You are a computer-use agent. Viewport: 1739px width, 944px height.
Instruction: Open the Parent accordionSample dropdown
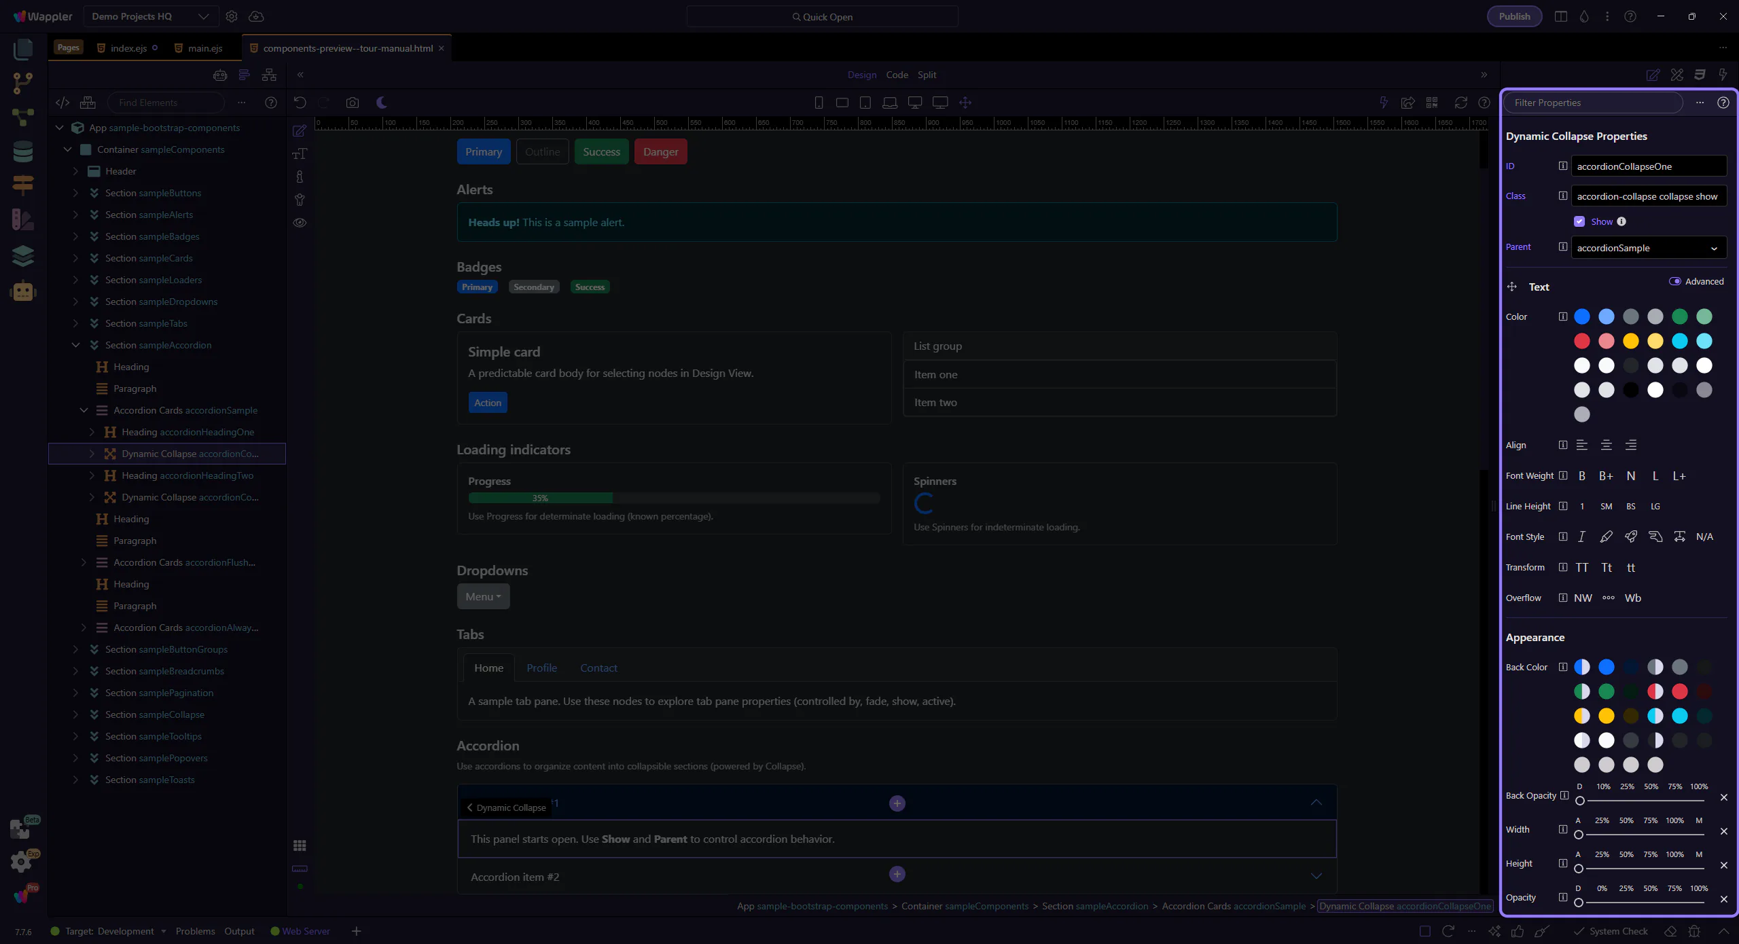coord(1648,248)
